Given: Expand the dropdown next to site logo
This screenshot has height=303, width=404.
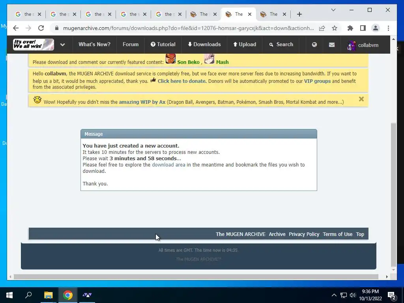Looking at the screenshot, I should click(63, 45).
